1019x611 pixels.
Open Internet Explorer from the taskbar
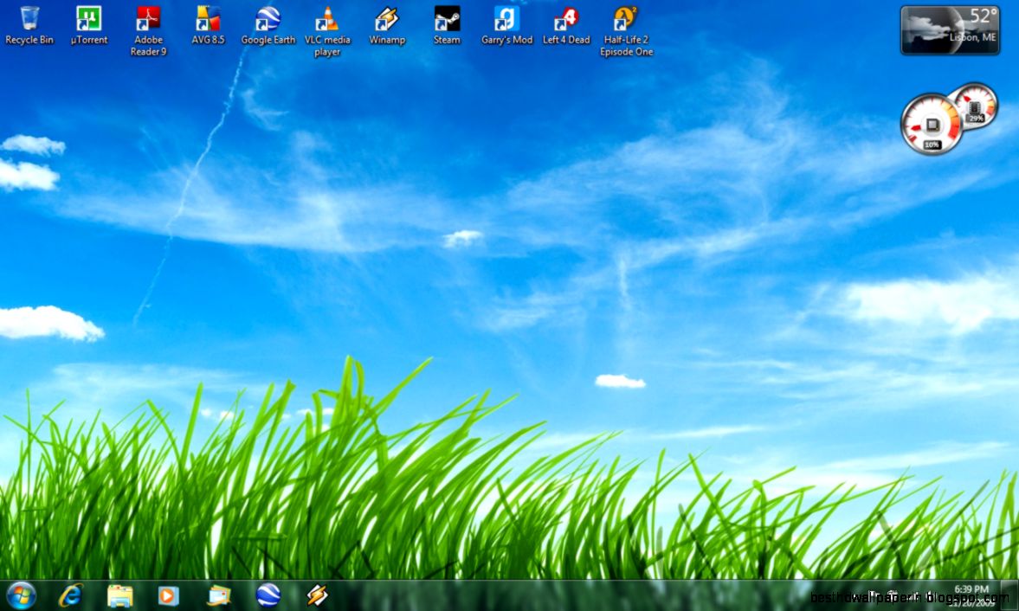tap(68, 596)
